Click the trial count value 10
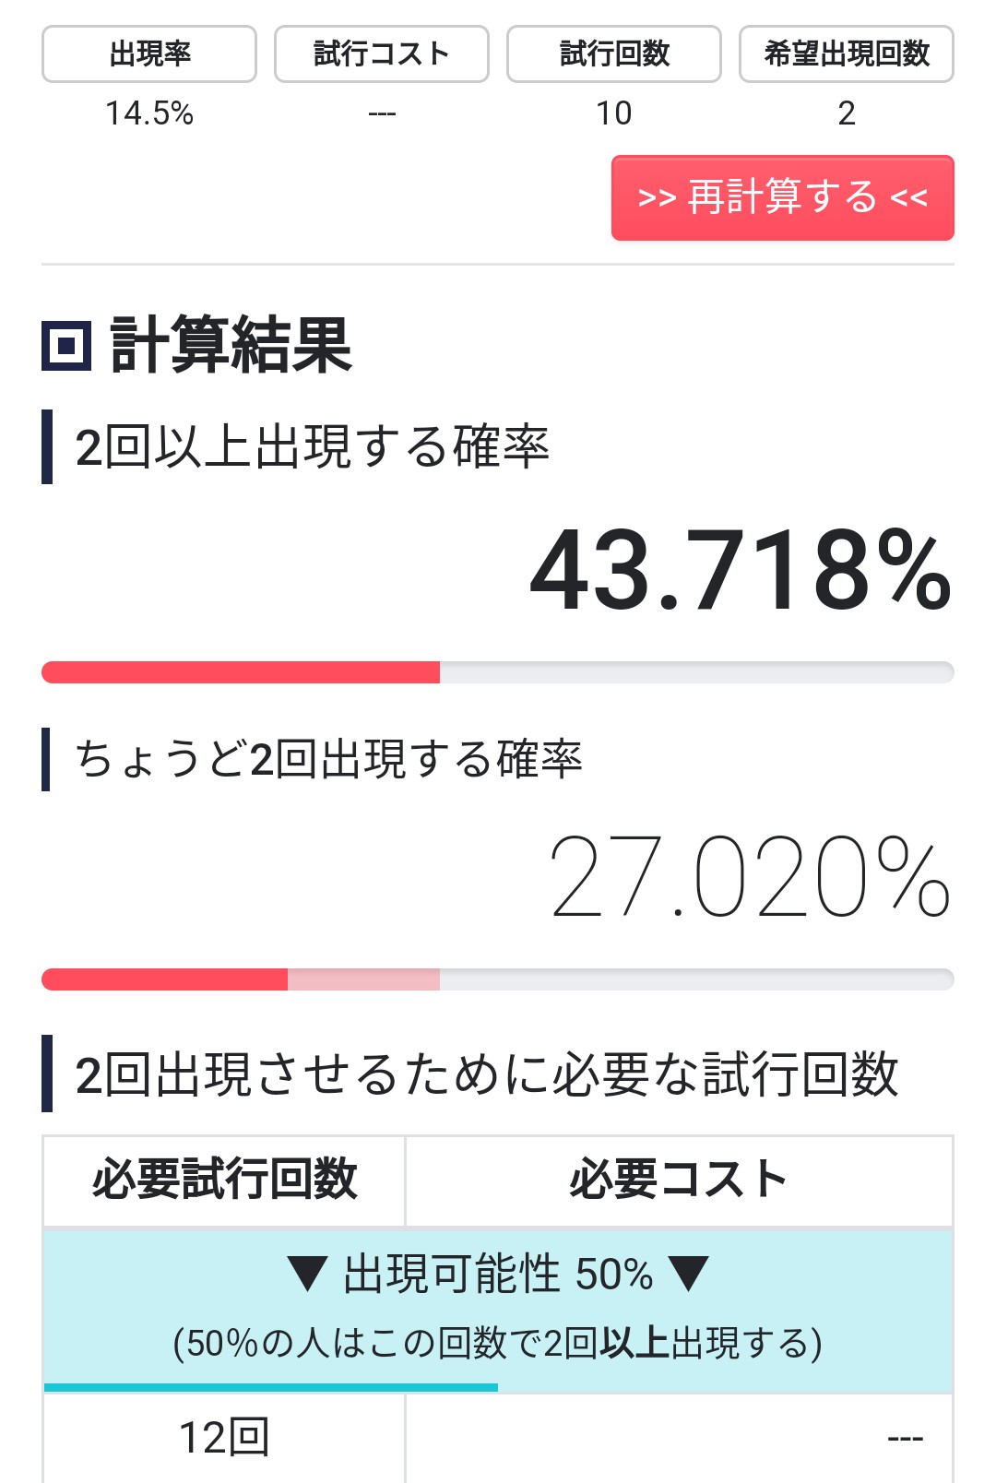The height and width of the screenshot is (1483, 996). [x=614, y=113]
